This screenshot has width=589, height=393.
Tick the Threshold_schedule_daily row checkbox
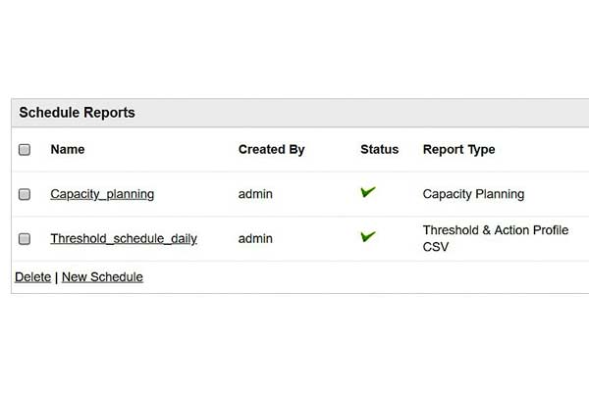pos(25,238)
